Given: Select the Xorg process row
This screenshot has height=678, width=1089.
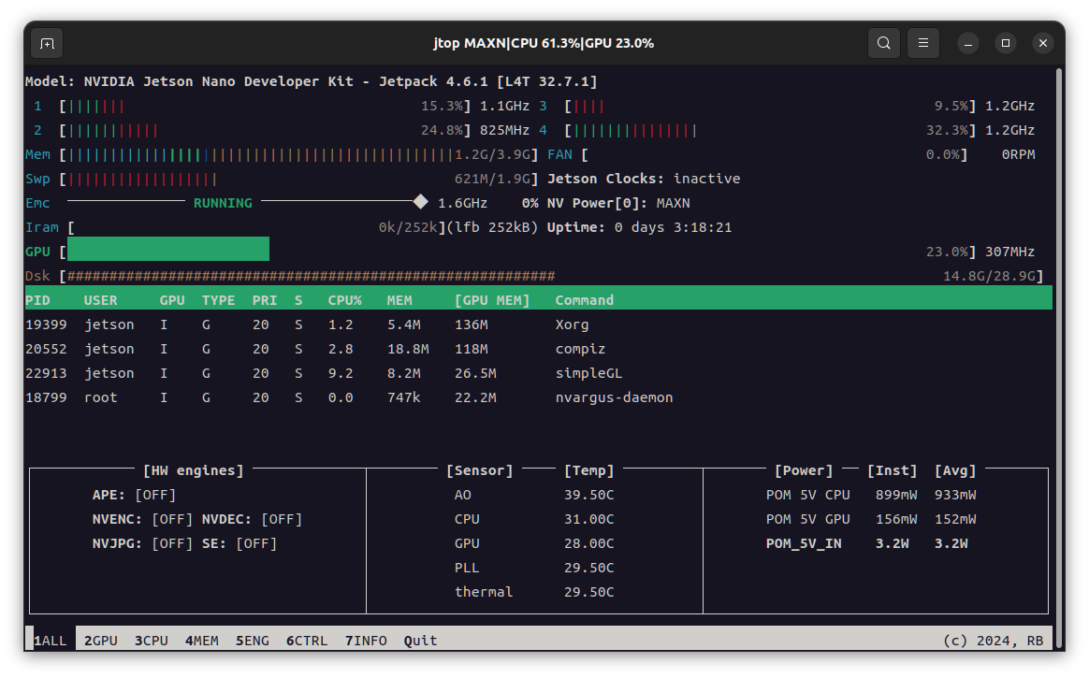Looking at the screenshot, I should tap(538, 325).
